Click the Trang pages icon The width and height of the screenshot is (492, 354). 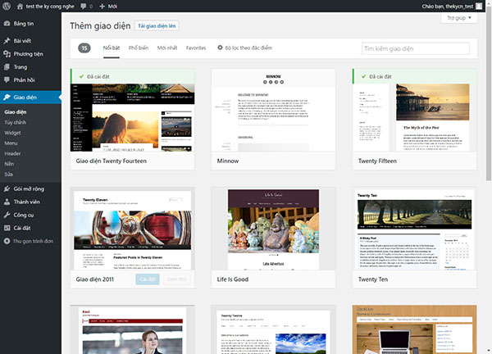coord(7,67)
